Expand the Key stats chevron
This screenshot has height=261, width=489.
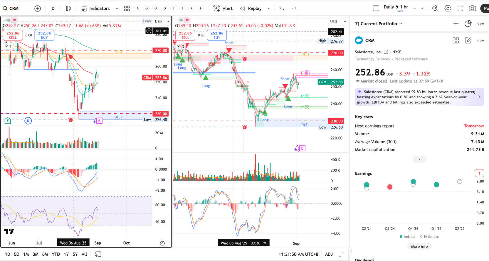419,159
